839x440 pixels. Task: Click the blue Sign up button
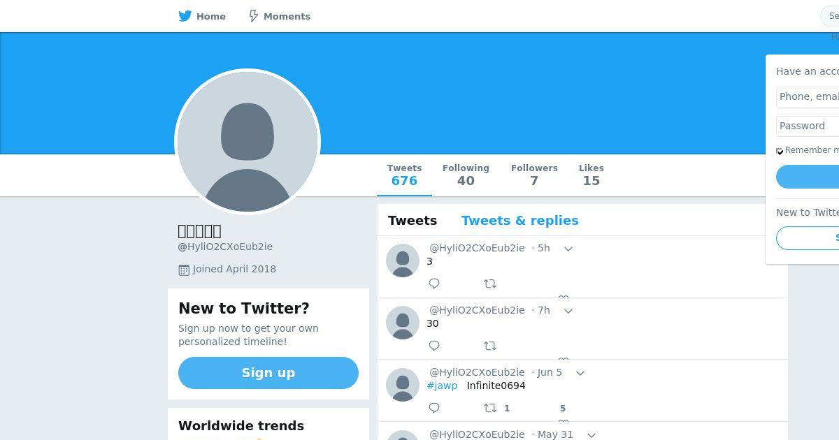(268, 373)
